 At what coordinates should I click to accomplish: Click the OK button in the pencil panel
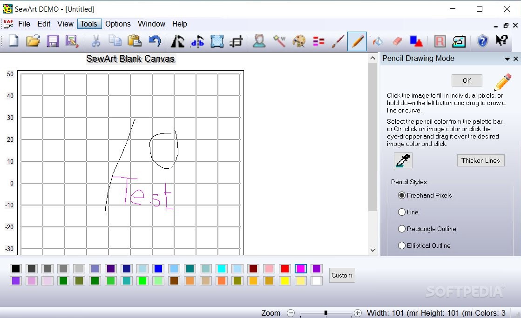(x=467, y=80)
